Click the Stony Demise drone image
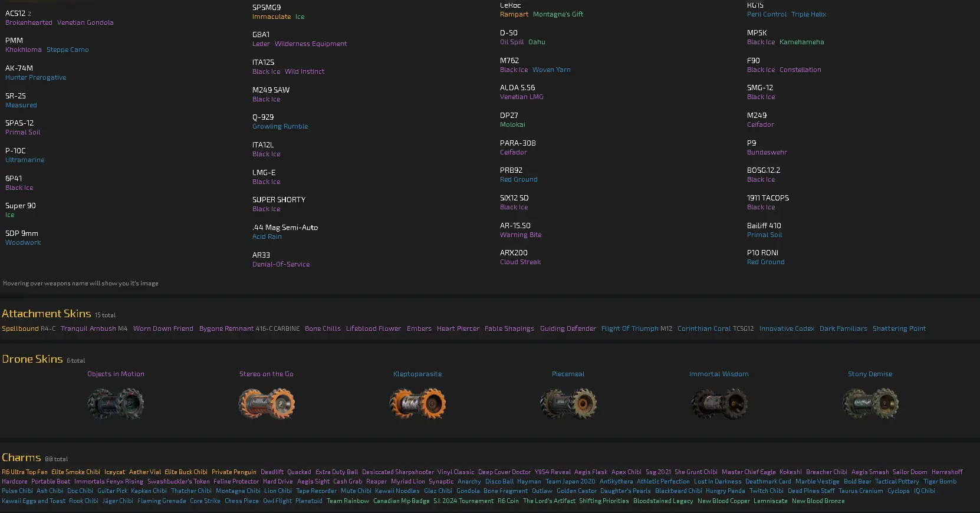This screenshot has width=980, height=513. [x=870, y=403]
